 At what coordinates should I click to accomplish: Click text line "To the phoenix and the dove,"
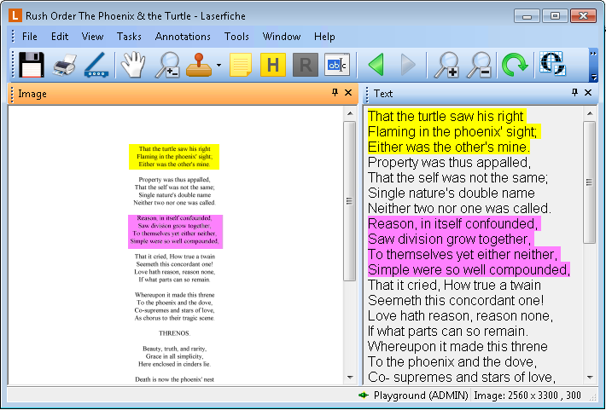(x=452, y=361)
